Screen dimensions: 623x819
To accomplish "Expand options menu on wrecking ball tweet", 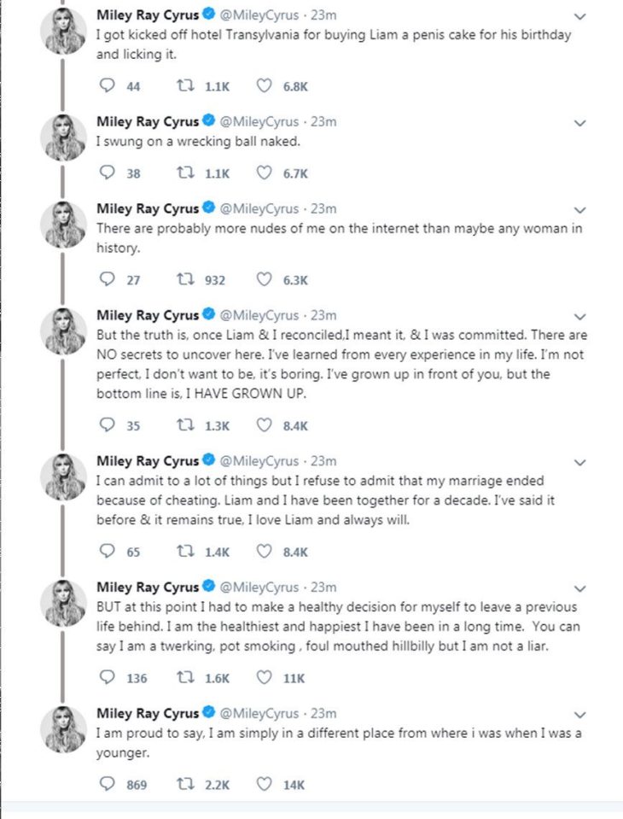I will coord(579,123).
